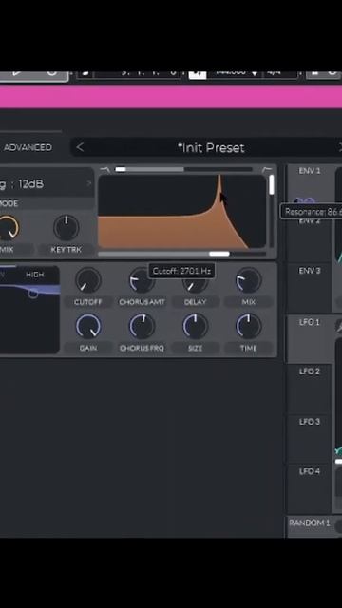Open the ADVANCED tab
Viewport: 342px width, 608px height.
coord(28,147)
